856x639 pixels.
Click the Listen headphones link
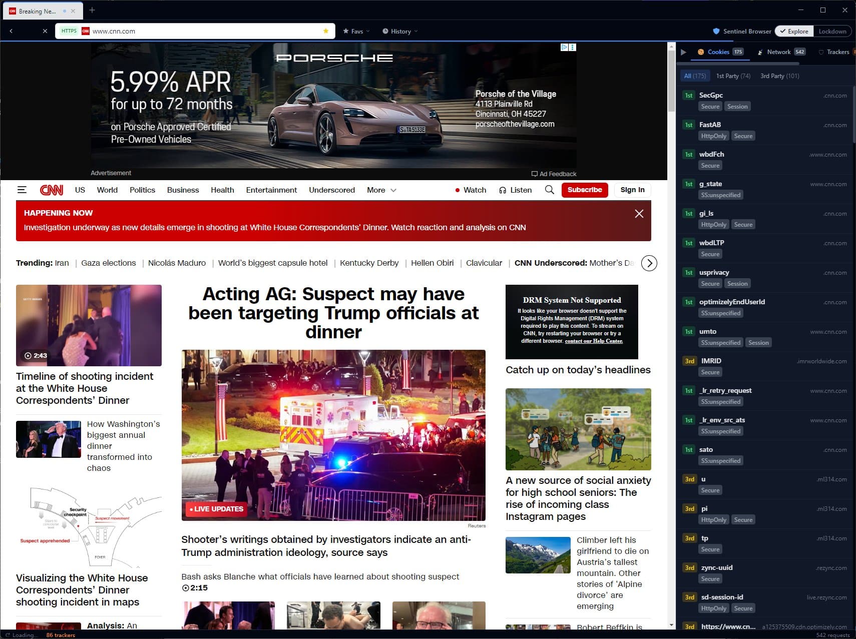point(516,190)
